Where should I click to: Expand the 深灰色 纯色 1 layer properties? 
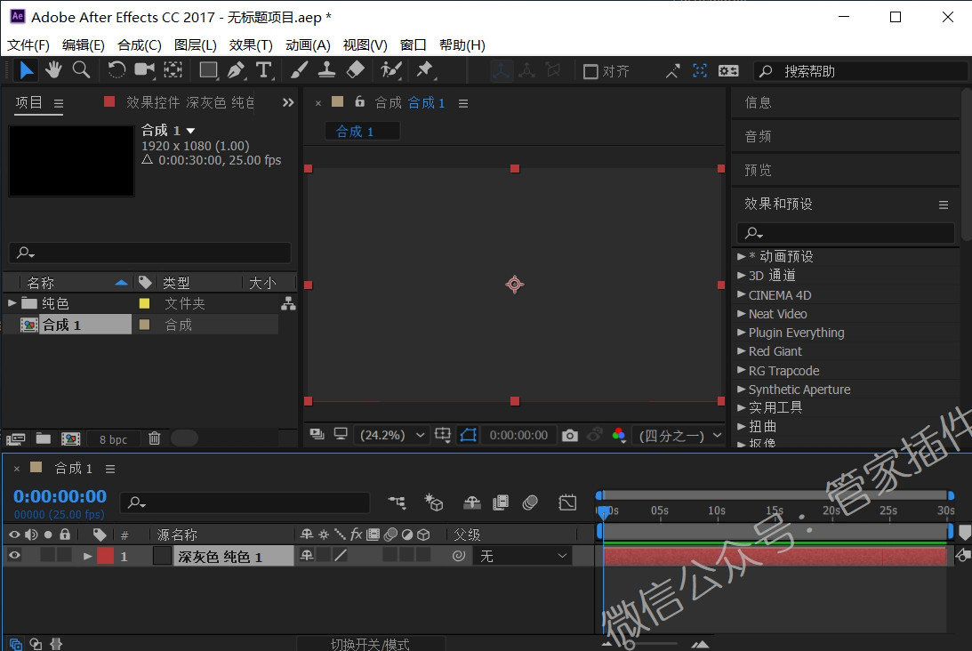(x=87, y=556)
